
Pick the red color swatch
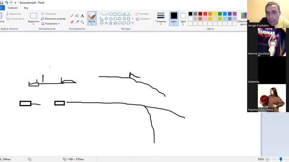click(x=205, y=14)
